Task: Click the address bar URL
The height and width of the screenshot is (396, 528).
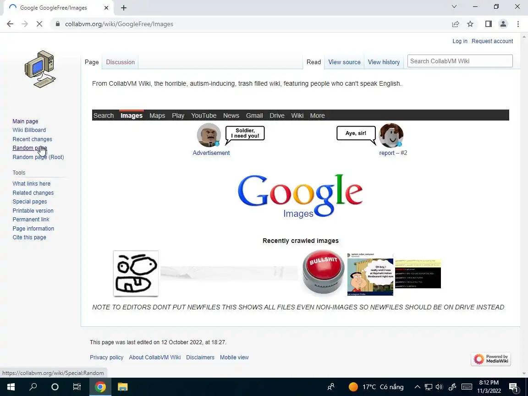Action: [x=119, y=24]
